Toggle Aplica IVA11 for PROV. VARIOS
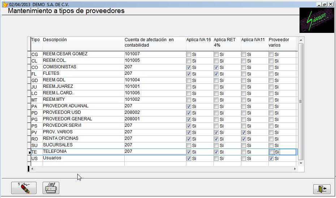The height and width of the screenshot is (198, 336). (x=244, y=133)
